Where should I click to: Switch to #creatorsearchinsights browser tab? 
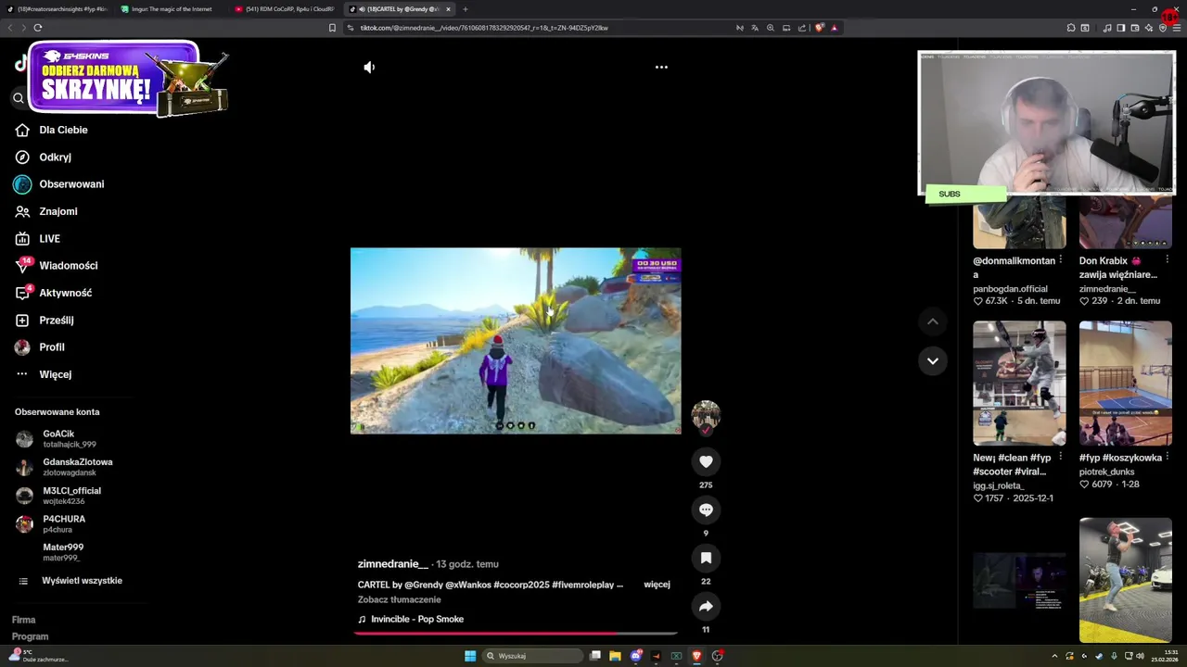click(57, 9)
